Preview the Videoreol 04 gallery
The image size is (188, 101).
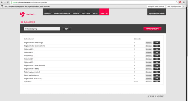[149, 59]
